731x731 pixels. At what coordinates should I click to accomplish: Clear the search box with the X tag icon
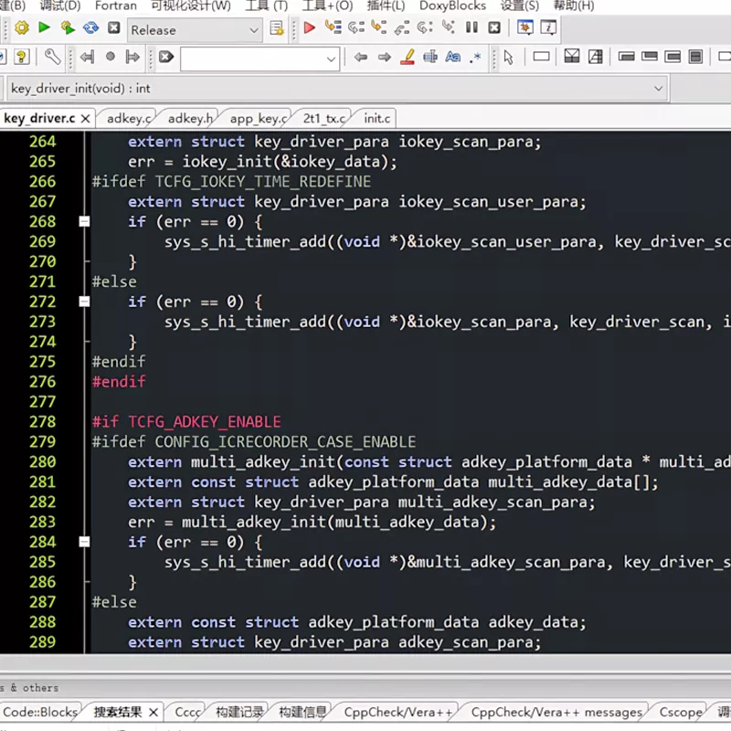click(x=166, y=57)
